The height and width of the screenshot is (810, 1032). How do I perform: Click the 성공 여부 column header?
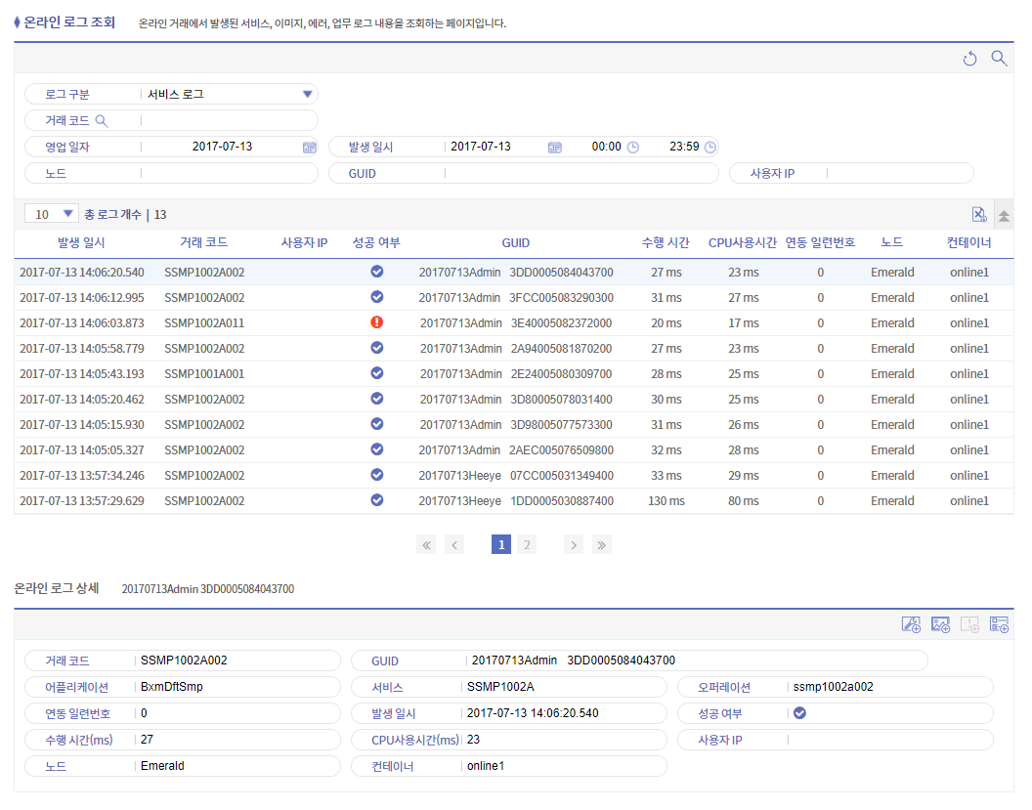tap(376, 242)
